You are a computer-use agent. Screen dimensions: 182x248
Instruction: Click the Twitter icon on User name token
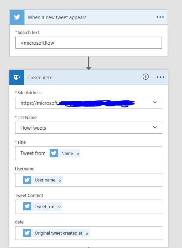27,180
